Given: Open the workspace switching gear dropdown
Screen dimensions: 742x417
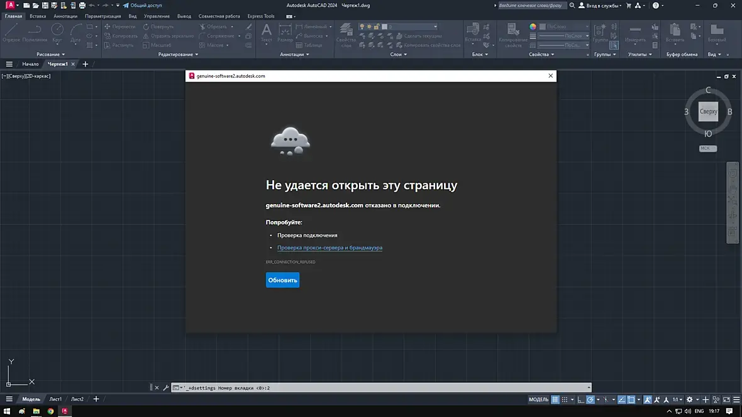Looking at the screenshot, I should [692, 399].
